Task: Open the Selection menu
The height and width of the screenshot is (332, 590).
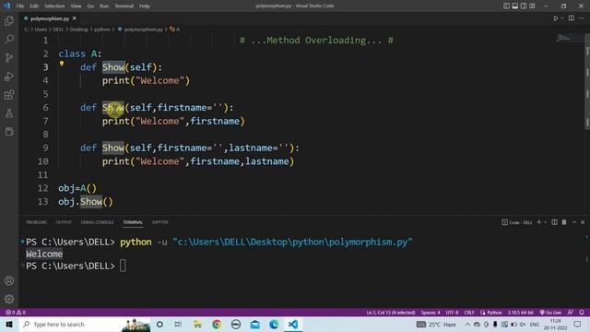Action: [54, 6]
